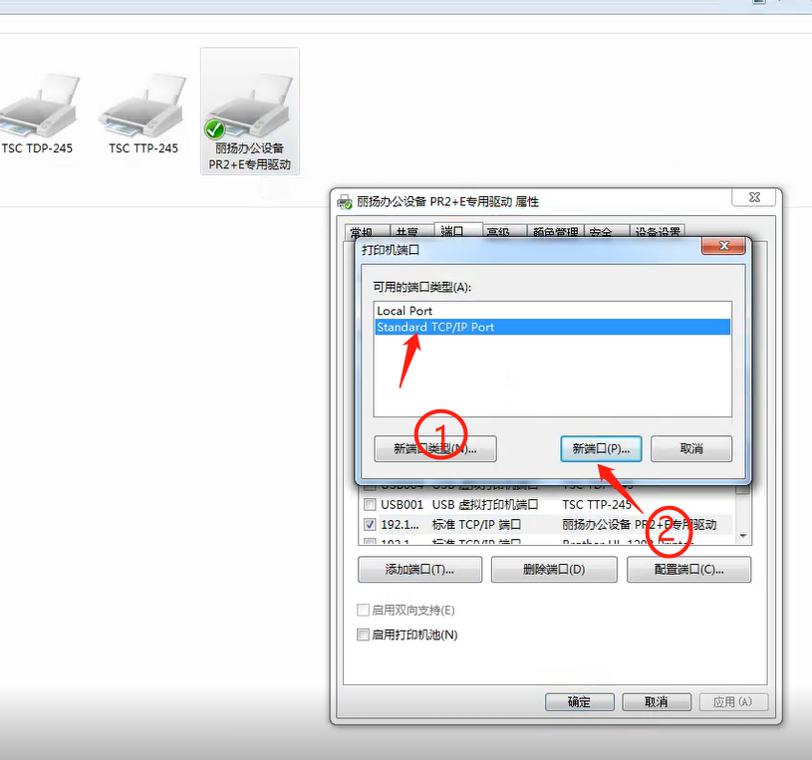Select the 标准 TCP/IP 端口 description in 192.1... row
This screenshot has height=760, width=812.
coord(476,525)
